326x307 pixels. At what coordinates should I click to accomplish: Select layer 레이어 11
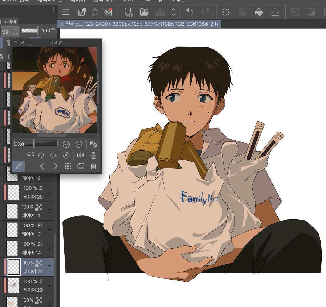(x=28, y=211)
